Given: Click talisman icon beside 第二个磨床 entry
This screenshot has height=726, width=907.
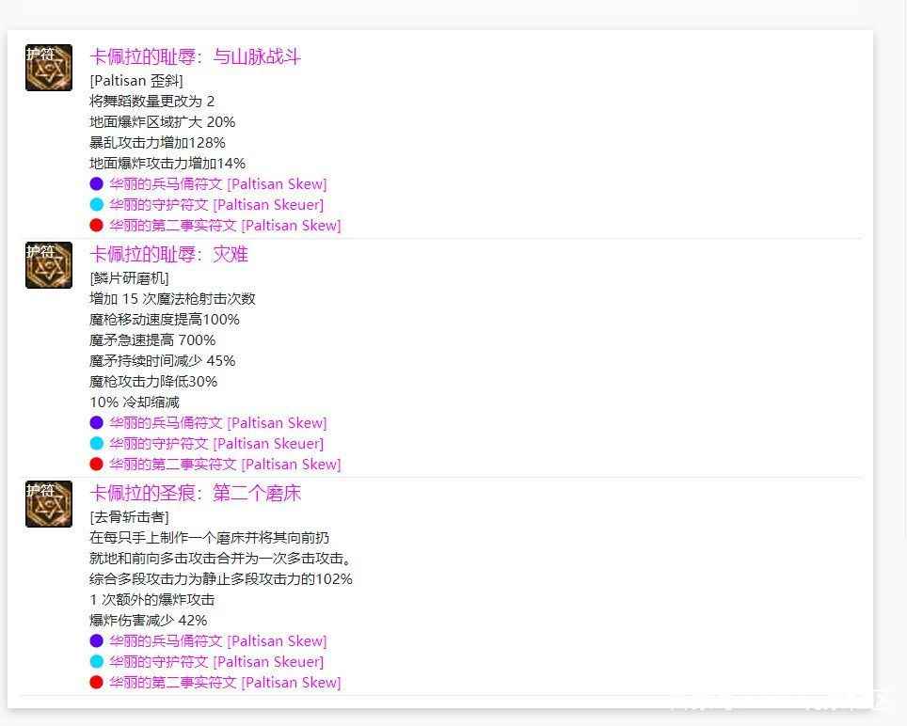Looking at the screenshot, I should coord(49,504).
